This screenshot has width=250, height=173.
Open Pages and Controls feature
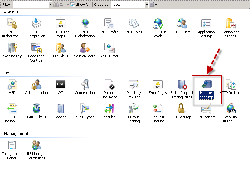click(36, 52)
